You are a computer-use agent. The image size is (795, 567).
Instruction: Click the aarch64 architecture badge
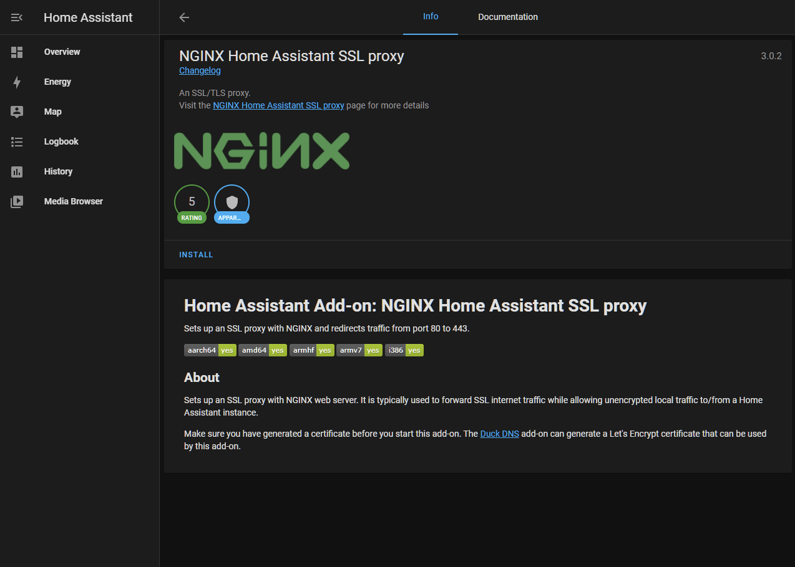tap(201, 350)
